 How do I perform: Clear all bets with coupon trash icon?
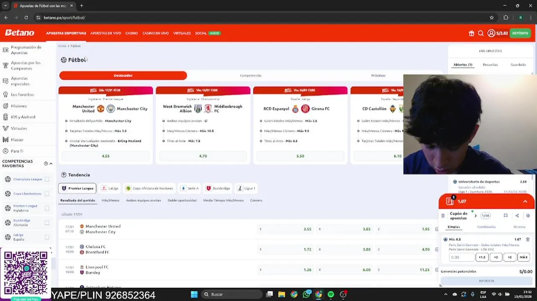click(x=443, y=216)
